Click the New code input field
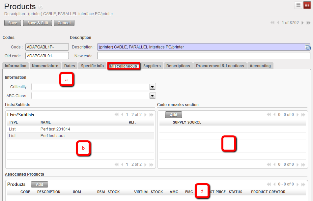Image resolution: width=313 pixels, height=201 pixels. pos(203,56)
